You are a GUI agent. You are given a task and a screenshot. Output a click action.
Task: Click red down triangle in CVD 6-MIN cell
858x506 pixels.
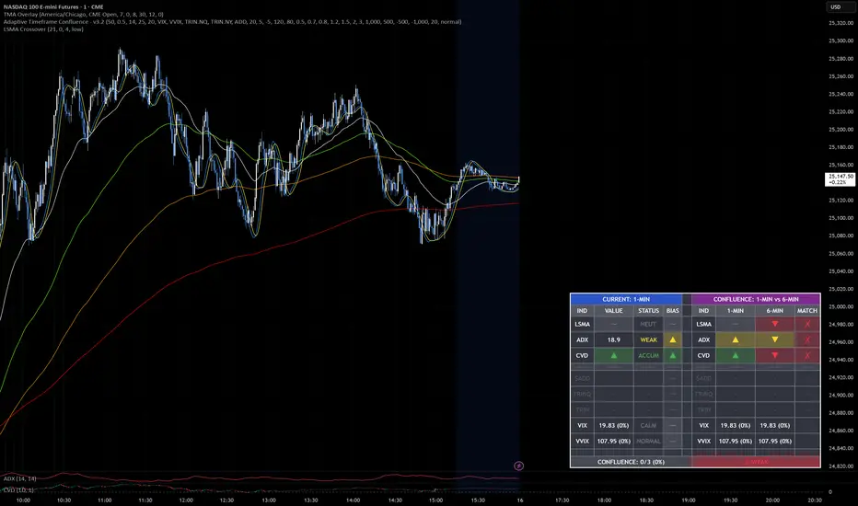tap(774, 355)
